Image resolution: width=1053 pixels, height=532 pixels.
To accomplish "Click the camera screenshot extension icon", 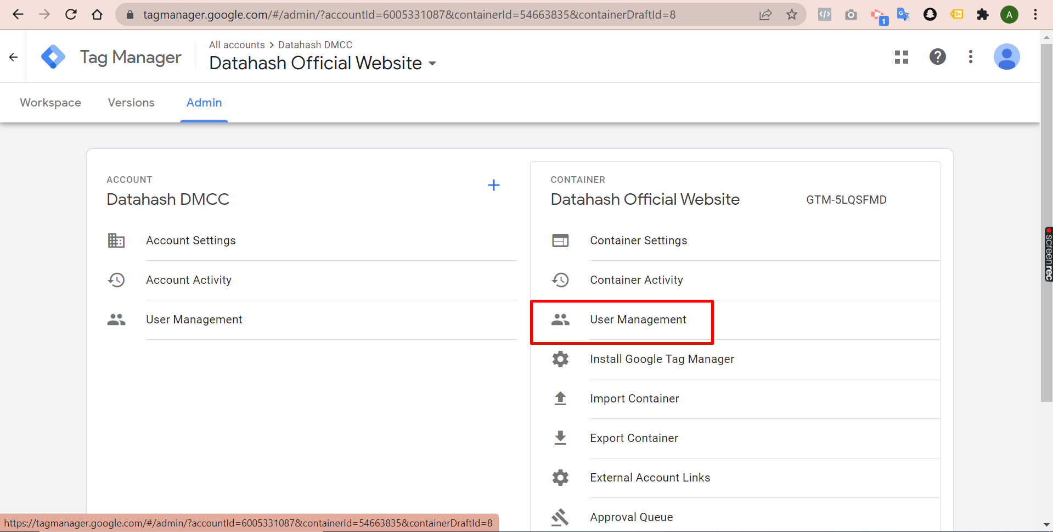I will click(x=851, y=14).
